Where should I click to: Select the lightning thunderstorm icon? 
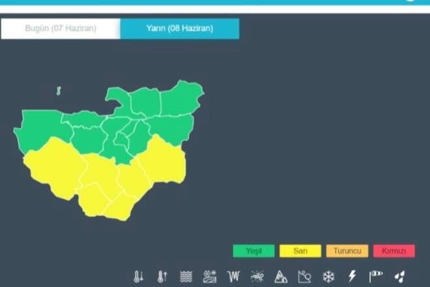click(352, 277)
